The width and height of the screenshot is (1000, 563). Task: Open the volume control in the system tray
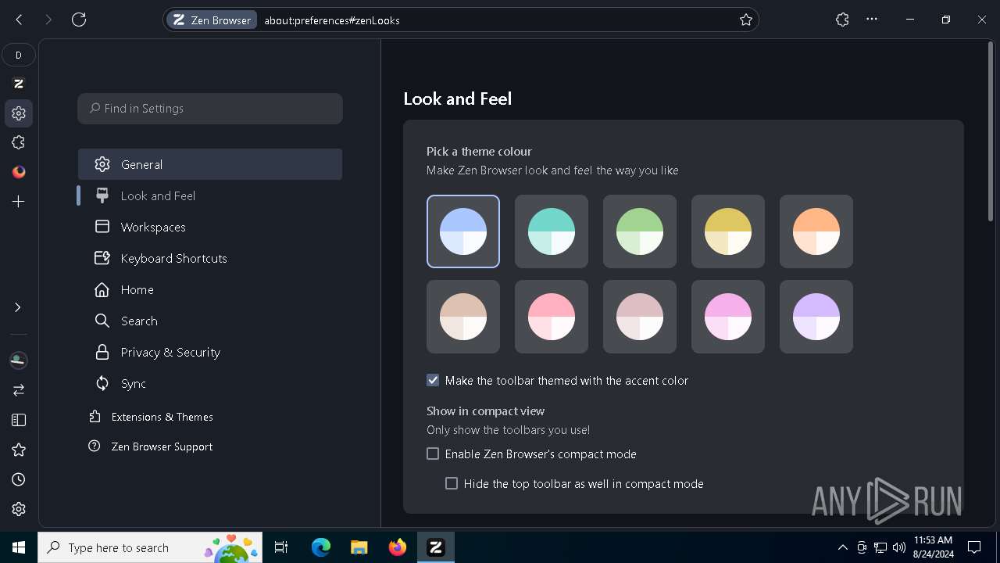tap(899, 547)
